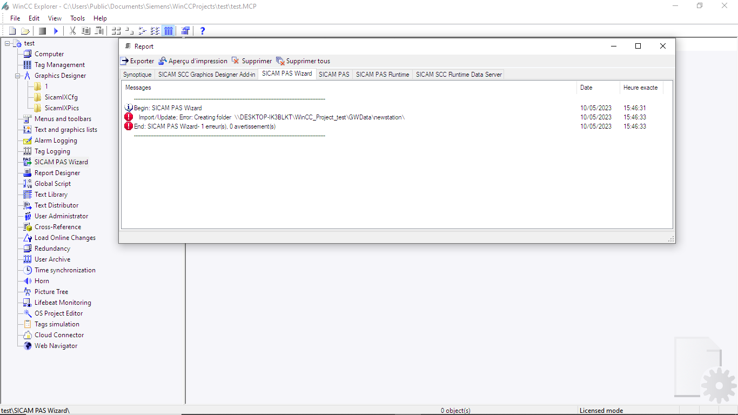Open Properties from the toolbar icon
The image size is (738, 415).
(185, 31)
